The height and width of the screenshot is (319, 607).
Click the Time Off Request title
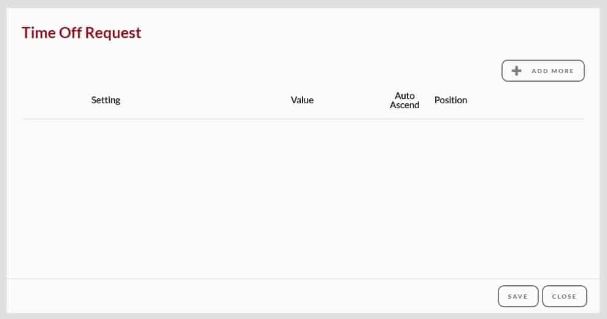tap(81, 33)
